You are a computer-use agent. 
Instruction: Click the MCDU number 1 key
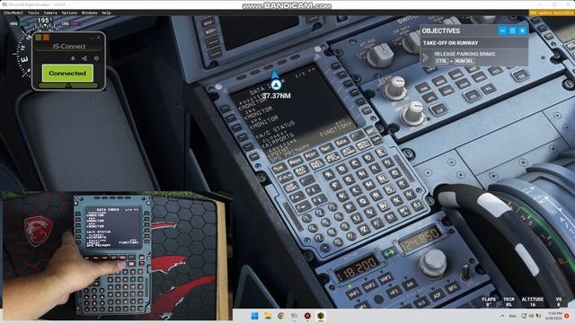tap(307, 218)
